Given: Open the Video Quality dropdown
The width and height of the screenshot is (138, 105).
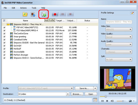Looking at the screenshot, I should (119, 37).
